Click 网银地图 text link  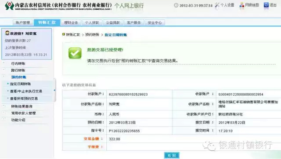pyautogui.click(x=252, y=5)
